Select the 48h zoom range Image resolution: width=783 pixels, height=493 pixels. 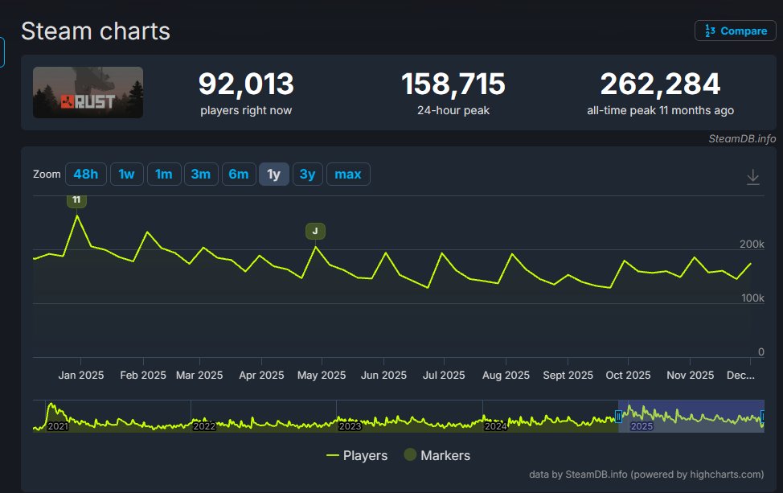tap(86, 175)
